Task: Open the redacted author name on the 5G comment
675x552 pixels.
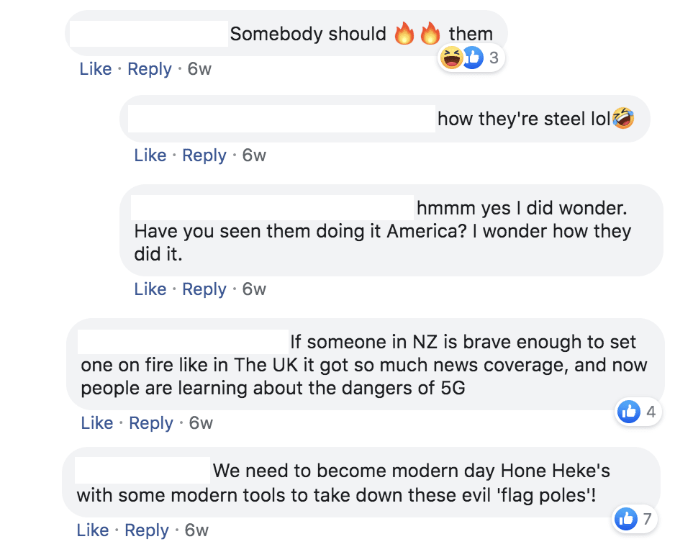Action: point(183,342)
